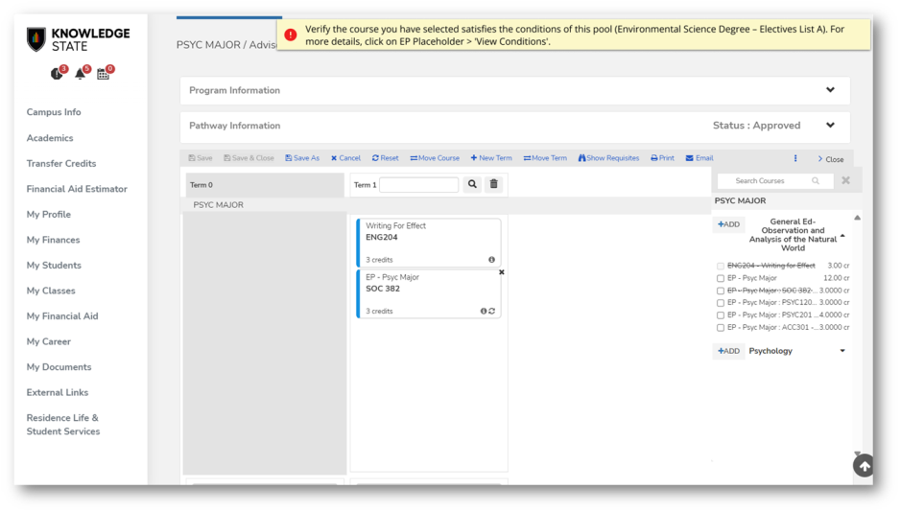Open the calendar icon in sidebar
901x513 pixels.
point(104,74)
